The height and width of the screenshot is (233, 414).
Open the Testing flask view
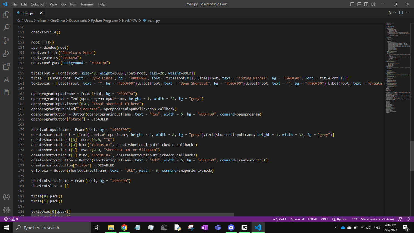[x=6, y=80]
